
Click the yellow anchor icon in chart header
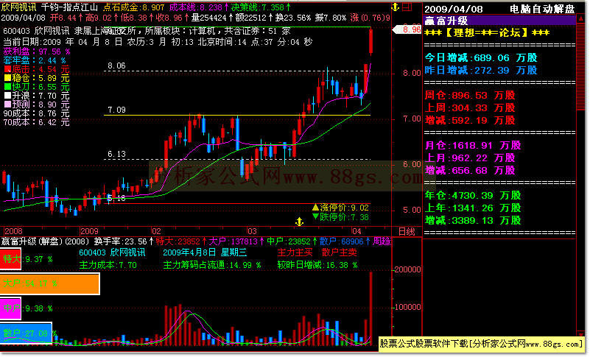coord(395,7)
